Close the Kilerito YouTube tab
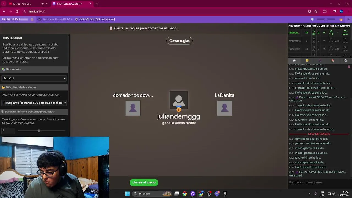The width and height of the screenshot is (352, 198). (47, 4)
